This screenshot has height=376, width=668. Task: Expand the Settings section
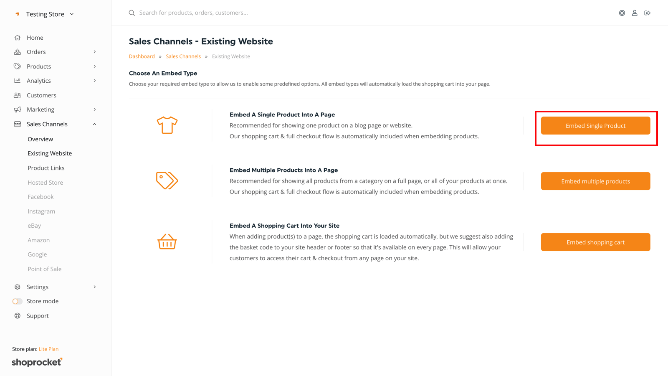coord(95,287)
